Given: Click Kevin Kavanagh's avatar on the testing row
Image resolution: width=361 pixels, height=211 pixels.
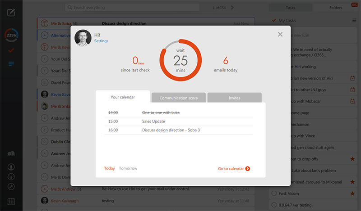Looking at the screenshot, I should 44,201.
